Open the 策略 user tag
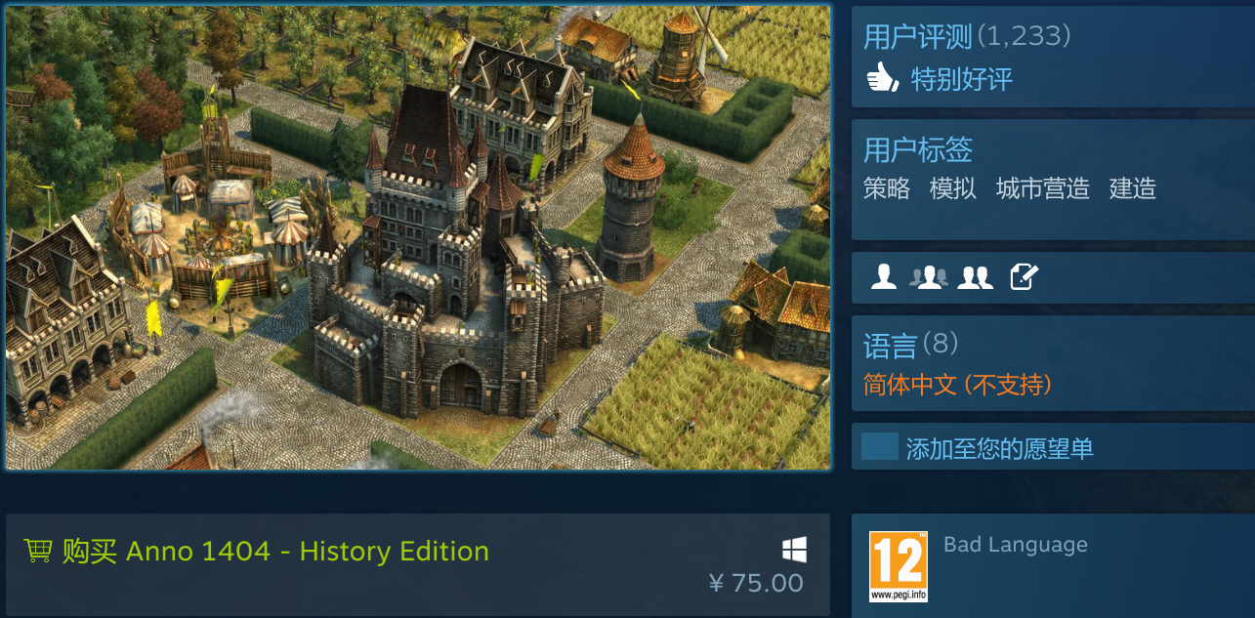Image resolution: width=1255 pixels, height=618 pixels. click(x=887, y=188)
